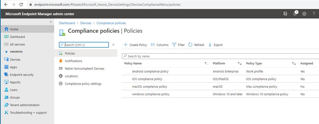The width and height of the screenshot is (319, 124).
Task: Collapse the Compliance policies menu pane
Action: tap(113, 45)
